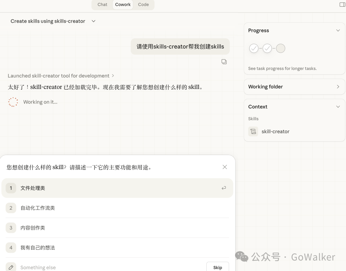The height and width of the screenshot is (271, 346).
Task: Collapse the Progress panel
Action: 338,30
